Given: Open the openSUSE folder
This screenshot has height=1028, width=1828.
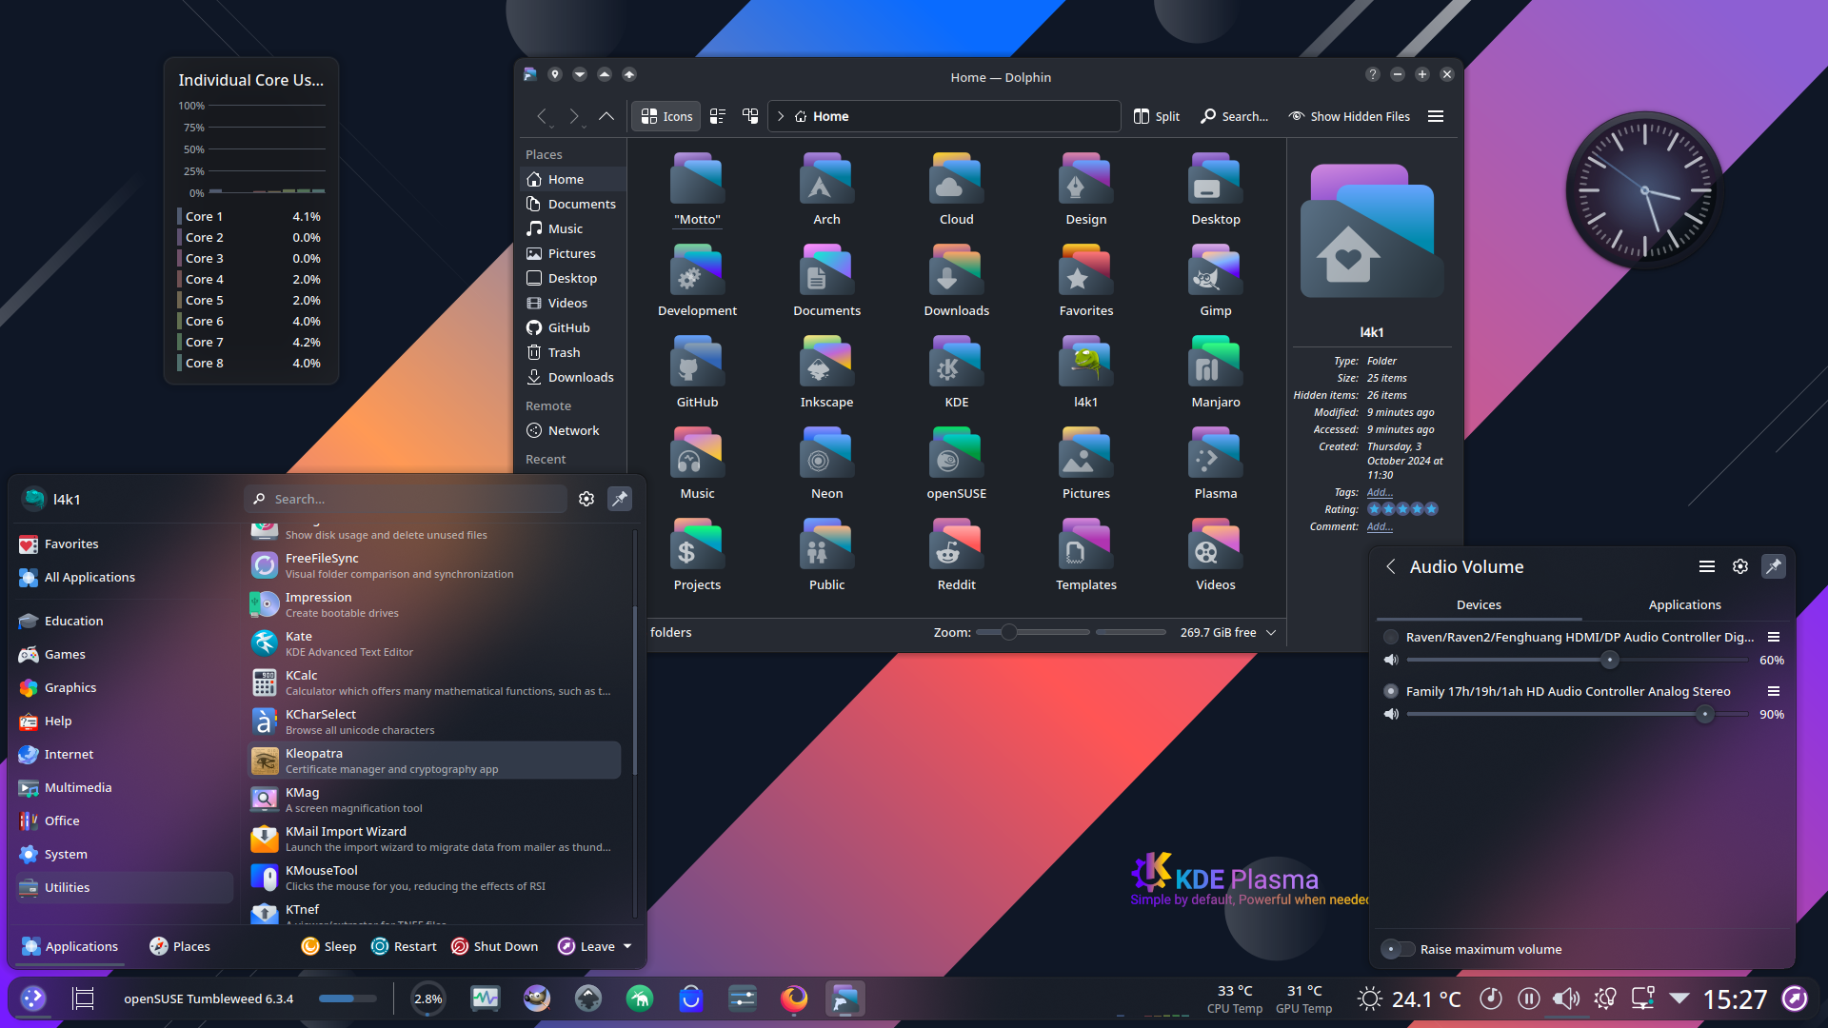Looking at the screenshot, I should pyautogui.click(x=956, y=464).
